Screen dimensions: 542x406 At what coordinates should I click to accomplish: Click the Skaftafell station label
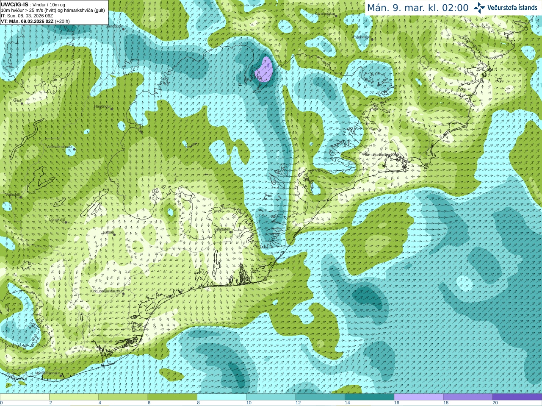tap(222, 229)
